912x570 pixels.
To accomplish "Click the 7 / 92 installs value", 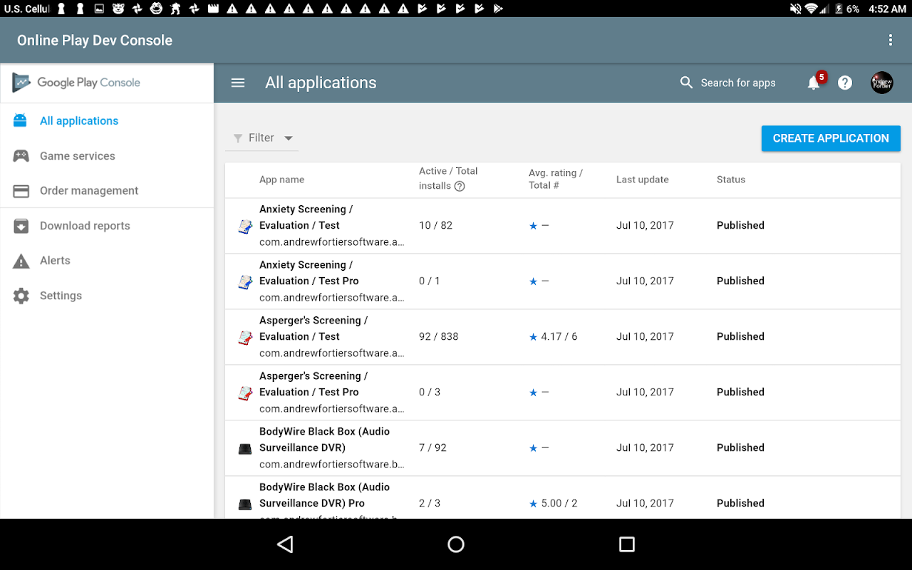I will 432,447.
